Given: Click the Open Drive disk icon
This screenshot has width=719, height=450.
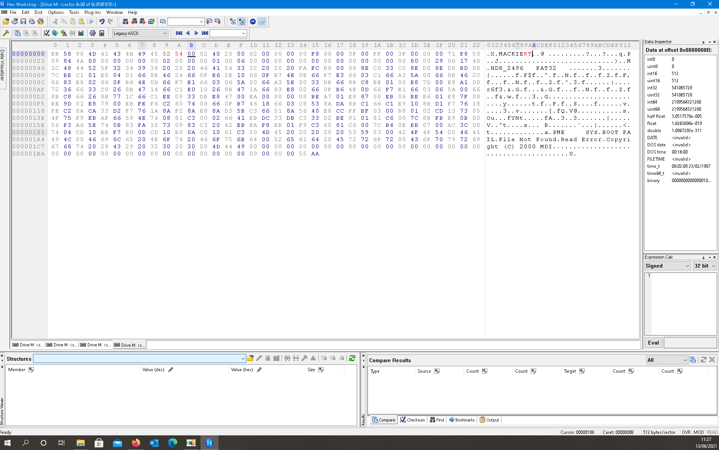Looking at the screenshot, I should (15, 22).
